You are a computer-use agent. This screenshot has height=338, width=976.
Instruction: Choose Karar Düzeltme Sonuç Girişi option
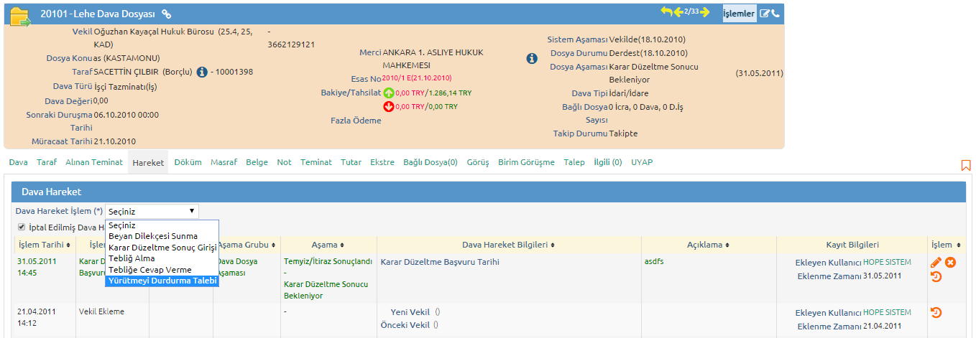[162, 247]
